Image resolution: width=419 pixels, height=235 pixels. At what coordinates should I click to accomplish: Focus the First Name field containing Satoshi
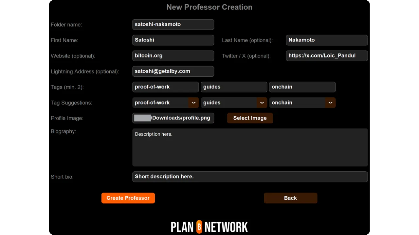[173, 40]
